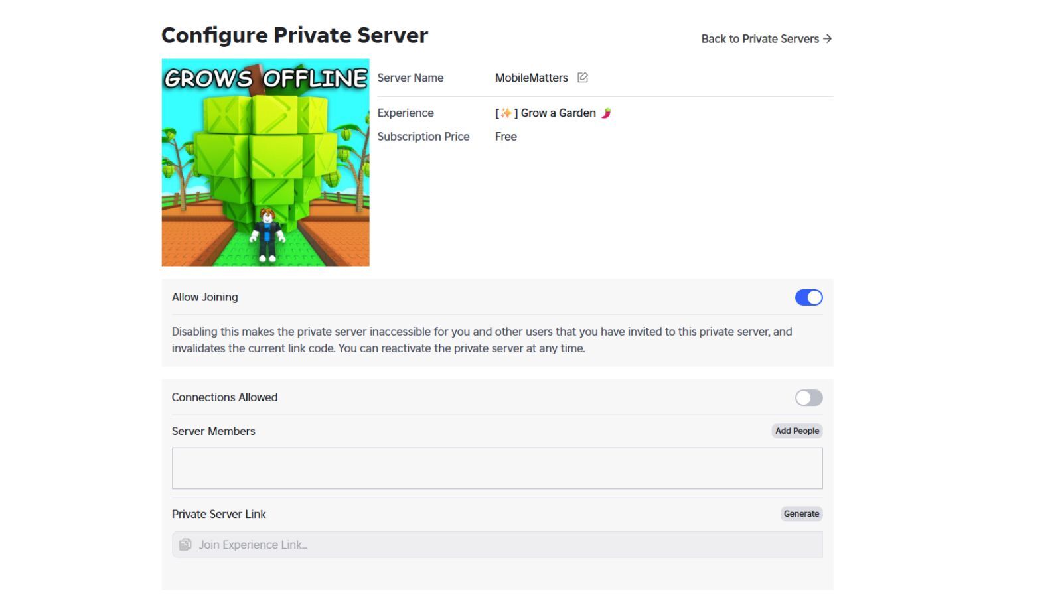
Task: Click the Private Server Link label
Action: (219, 514)
